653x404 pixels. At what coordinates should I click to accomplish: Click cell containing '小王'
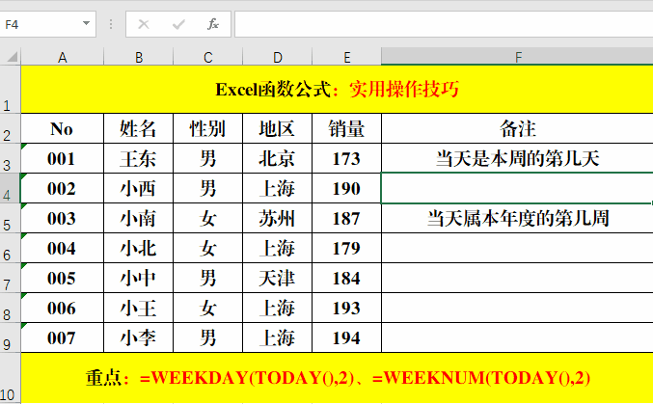click(x=138, y=308)
